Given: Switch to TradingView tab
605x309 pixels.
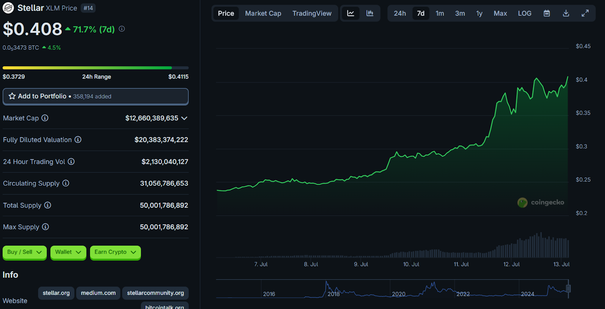Looking at the screenshot, I should click(312, 13).
